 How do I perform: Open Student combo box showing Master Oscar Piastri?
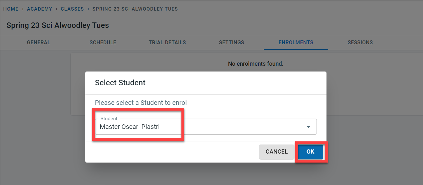(x=205, y=127)
